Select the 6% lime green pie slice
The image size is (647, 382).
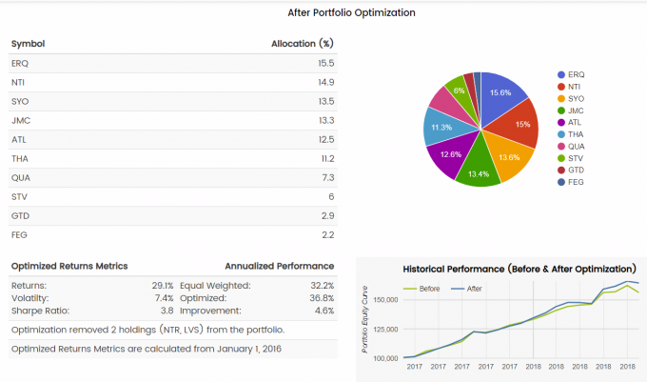461,93
